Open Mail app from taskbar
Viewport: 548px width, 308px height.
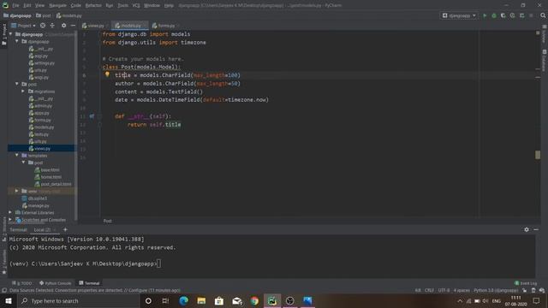(237, 300)
